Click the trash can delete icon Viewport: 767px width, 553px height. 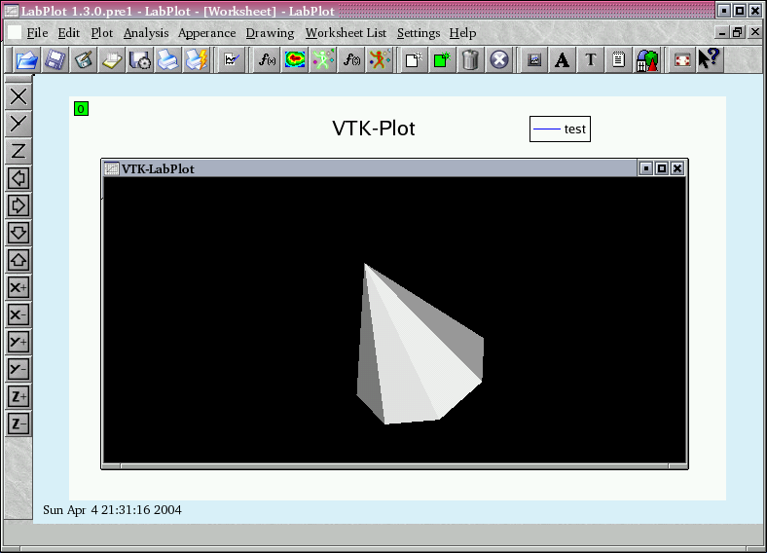click(470, 59)
